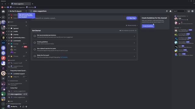Open the inbox icon in header
This screenshot has height=109, width=195.
pyautogui.click(x=189, y=11)
